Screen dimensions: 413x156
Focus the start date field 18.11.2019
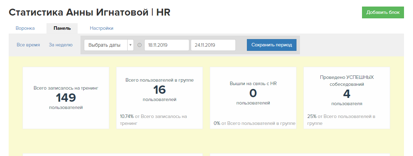coord(167,45)
